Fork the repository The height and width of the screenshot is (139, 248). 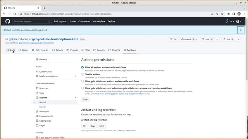click(207, 39)
